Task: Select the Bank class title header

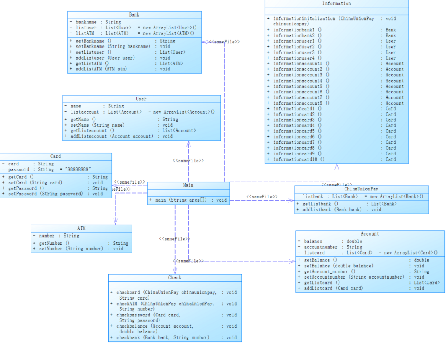Action: pyautogui.click(x=134, y=15)
